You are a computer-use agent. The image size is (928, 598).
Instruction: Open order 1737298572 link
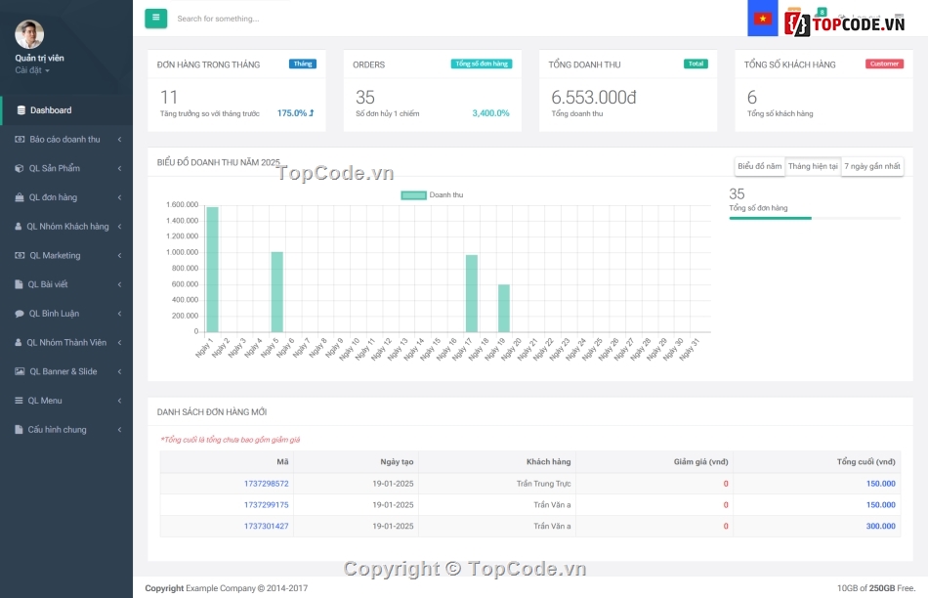pyautogui.click(x=267, y=484)
